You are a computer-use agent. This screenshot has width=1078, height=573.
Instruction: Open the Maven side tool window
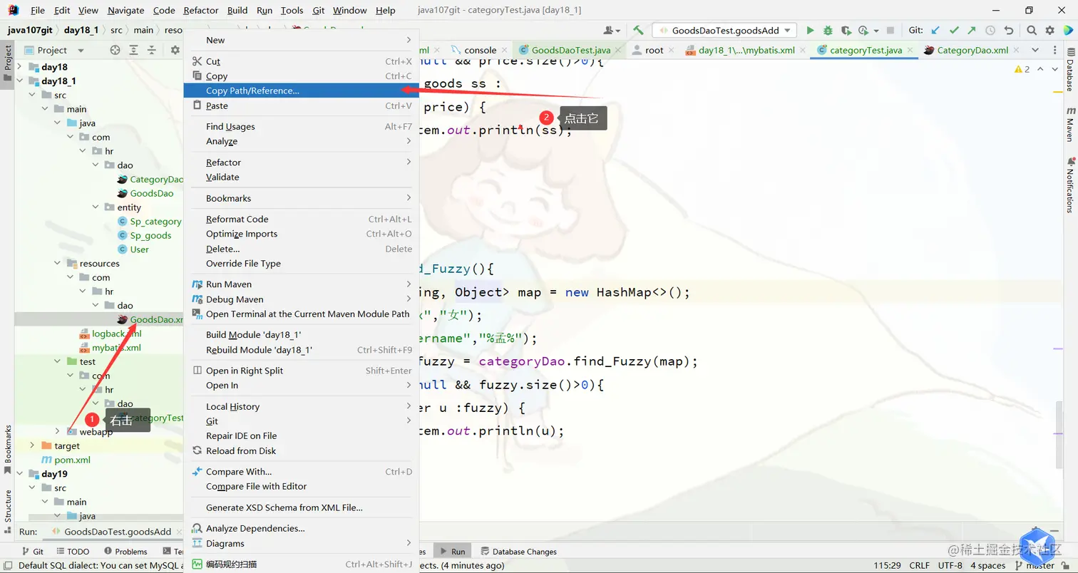tap(1070, 125)
